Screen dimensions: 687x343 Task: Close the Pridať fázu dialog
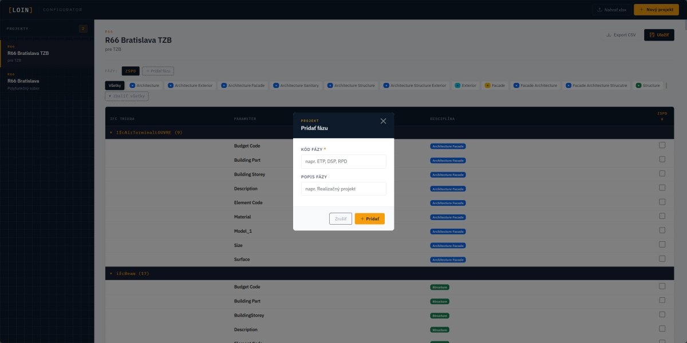pos(383,121)
